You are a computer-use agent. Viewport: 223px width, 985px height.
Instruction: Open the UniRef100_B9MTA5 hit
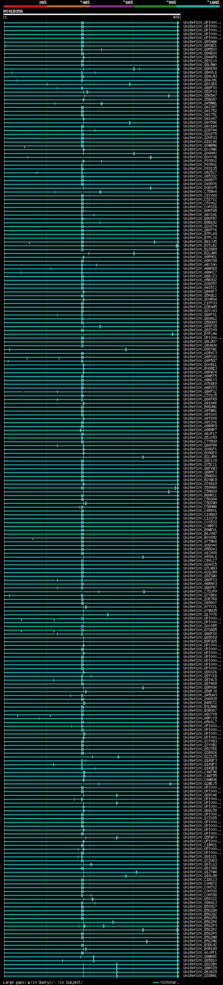pyautogui.click(x=200, y=211)
